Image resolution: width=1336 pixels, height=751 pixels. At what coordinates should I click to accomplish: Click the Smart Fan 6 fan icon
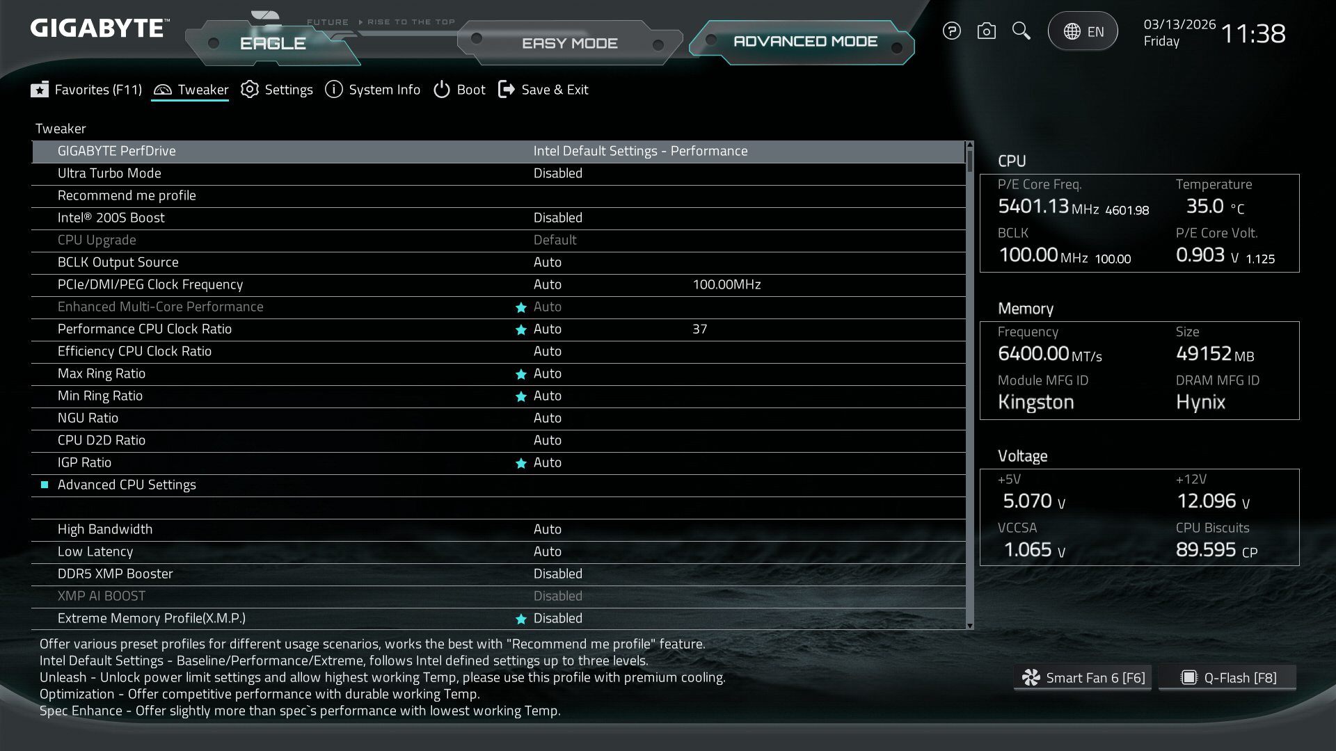[1031, 677]
